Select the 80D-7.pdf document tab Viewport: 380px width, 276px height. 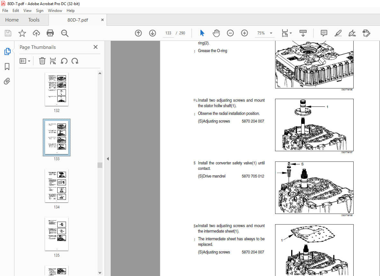[78, 20]
